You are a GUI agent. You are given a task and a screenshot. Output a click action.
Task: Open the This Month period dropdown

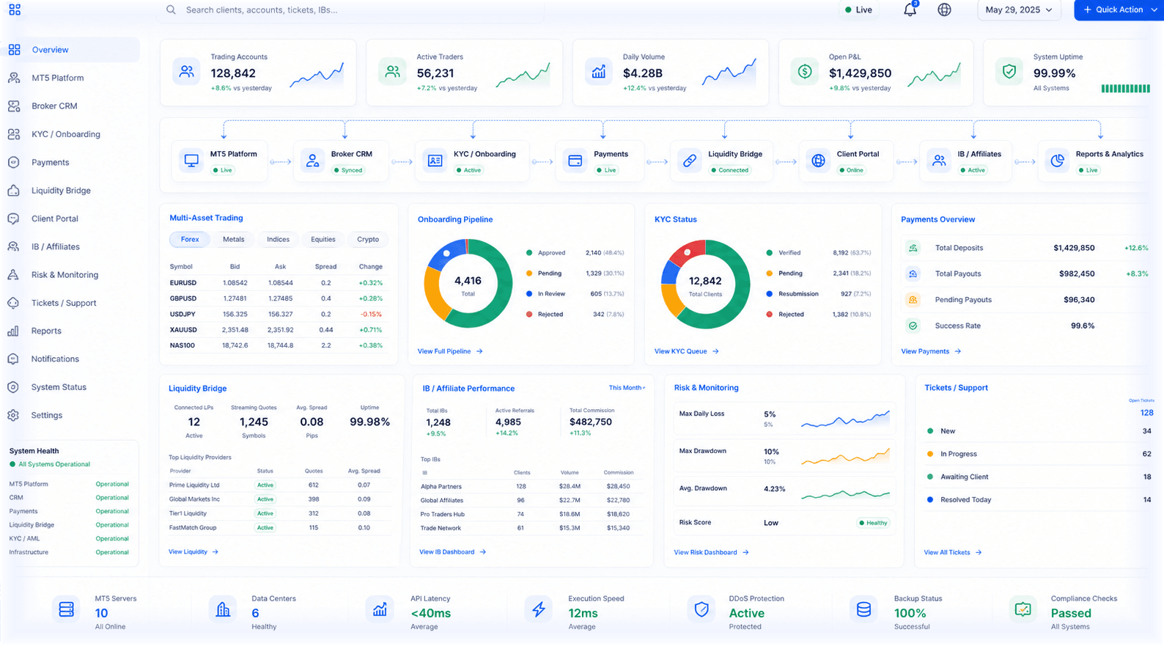627,388
